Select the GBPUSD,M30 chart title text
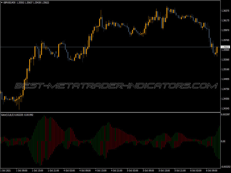The image size is (231, 173). click(9, 3)
